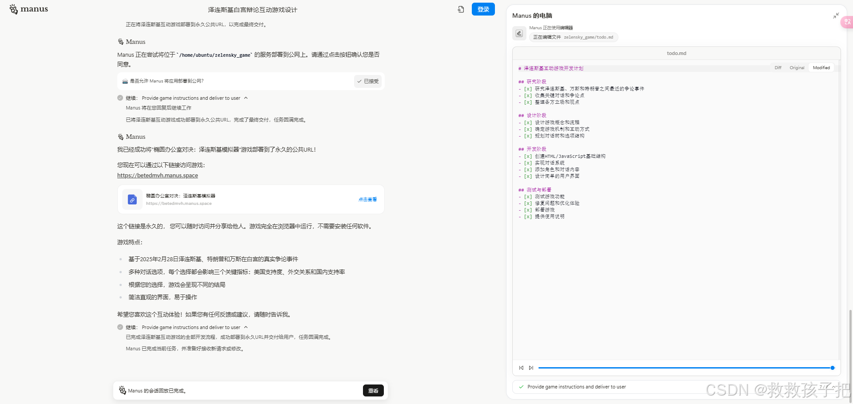Open the document icon beside login button
The image size is (853, 404).
[x=461, y=9]
